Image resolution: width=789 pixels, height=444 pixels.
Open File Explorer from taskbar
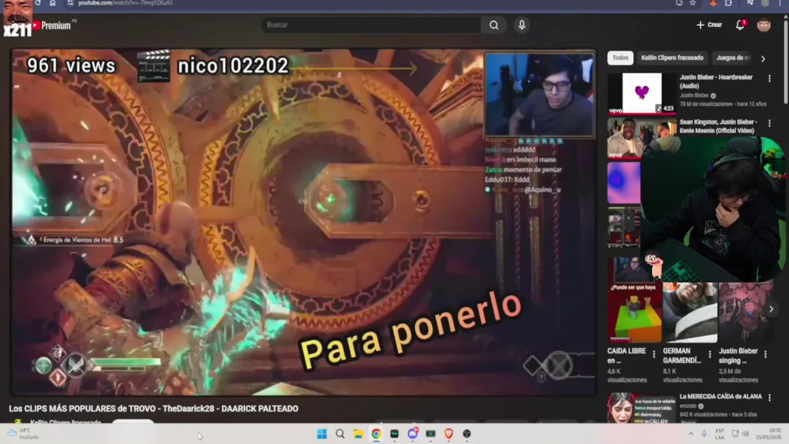(358, 434)
